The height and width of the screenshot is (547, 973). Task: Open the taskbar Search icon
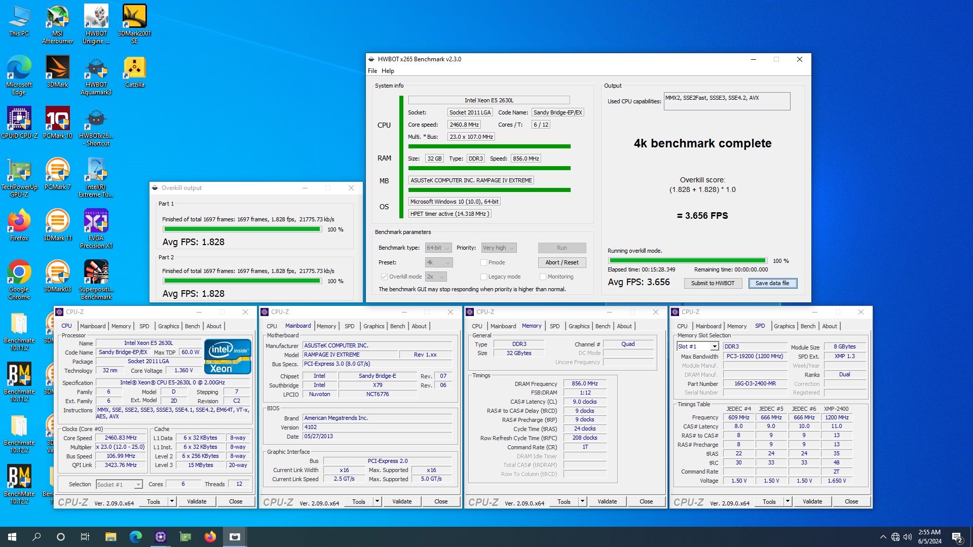36,537
